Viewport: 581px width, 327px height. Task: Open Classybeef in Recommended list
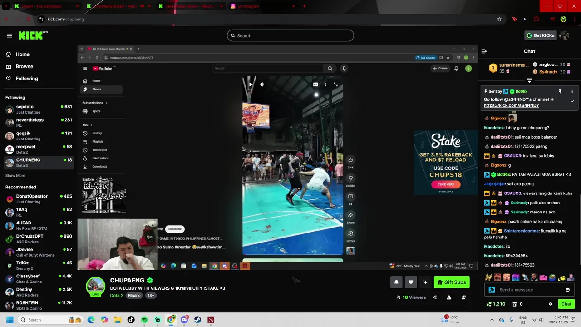click(39, 279)
